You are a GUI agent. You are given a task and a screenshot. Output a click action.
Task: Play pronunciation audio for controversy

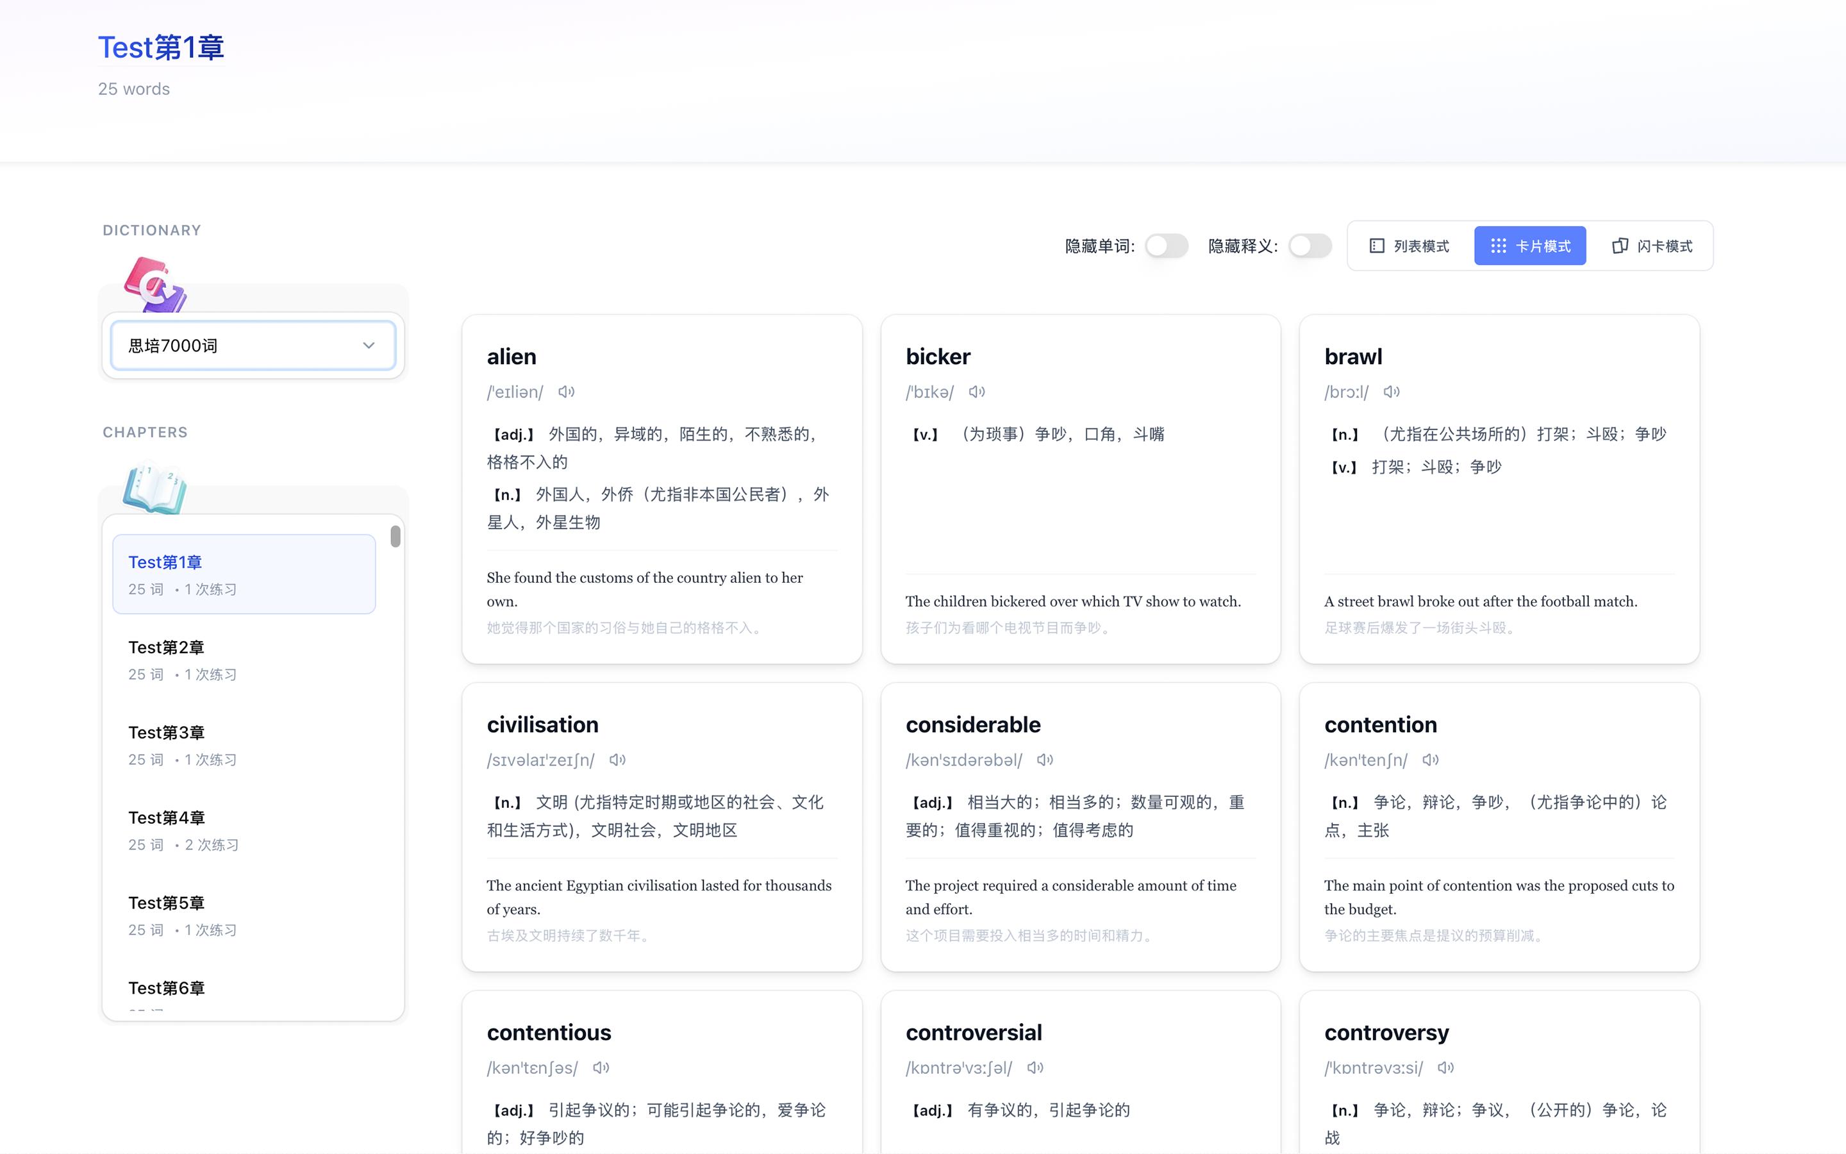pyautogui.click(x=1445, y=1067)
